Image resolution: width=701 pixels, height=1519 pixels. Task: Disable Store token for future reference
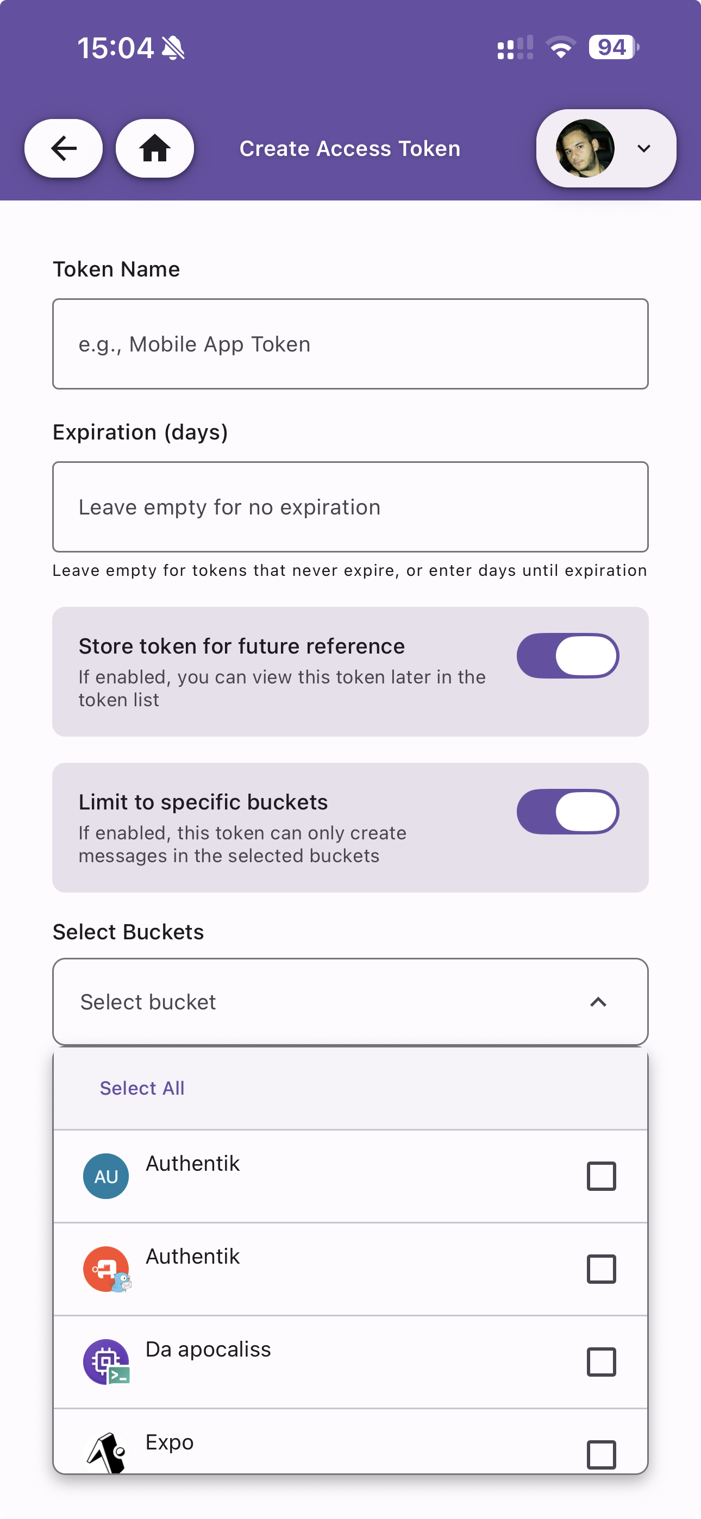pyautogui.click(x=568, y=656)
